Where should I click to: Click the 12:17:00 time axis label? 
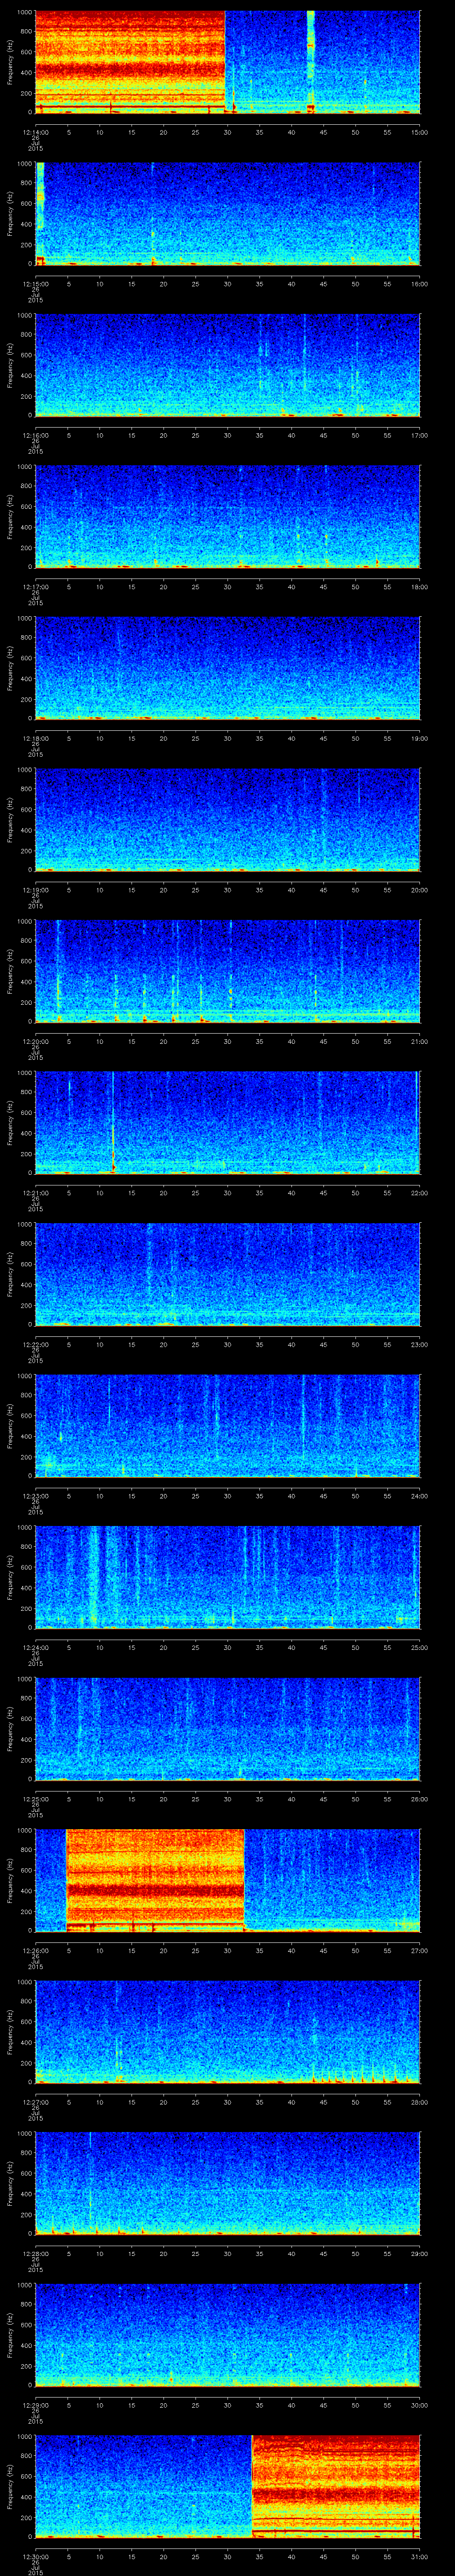[x=35, y=587]
